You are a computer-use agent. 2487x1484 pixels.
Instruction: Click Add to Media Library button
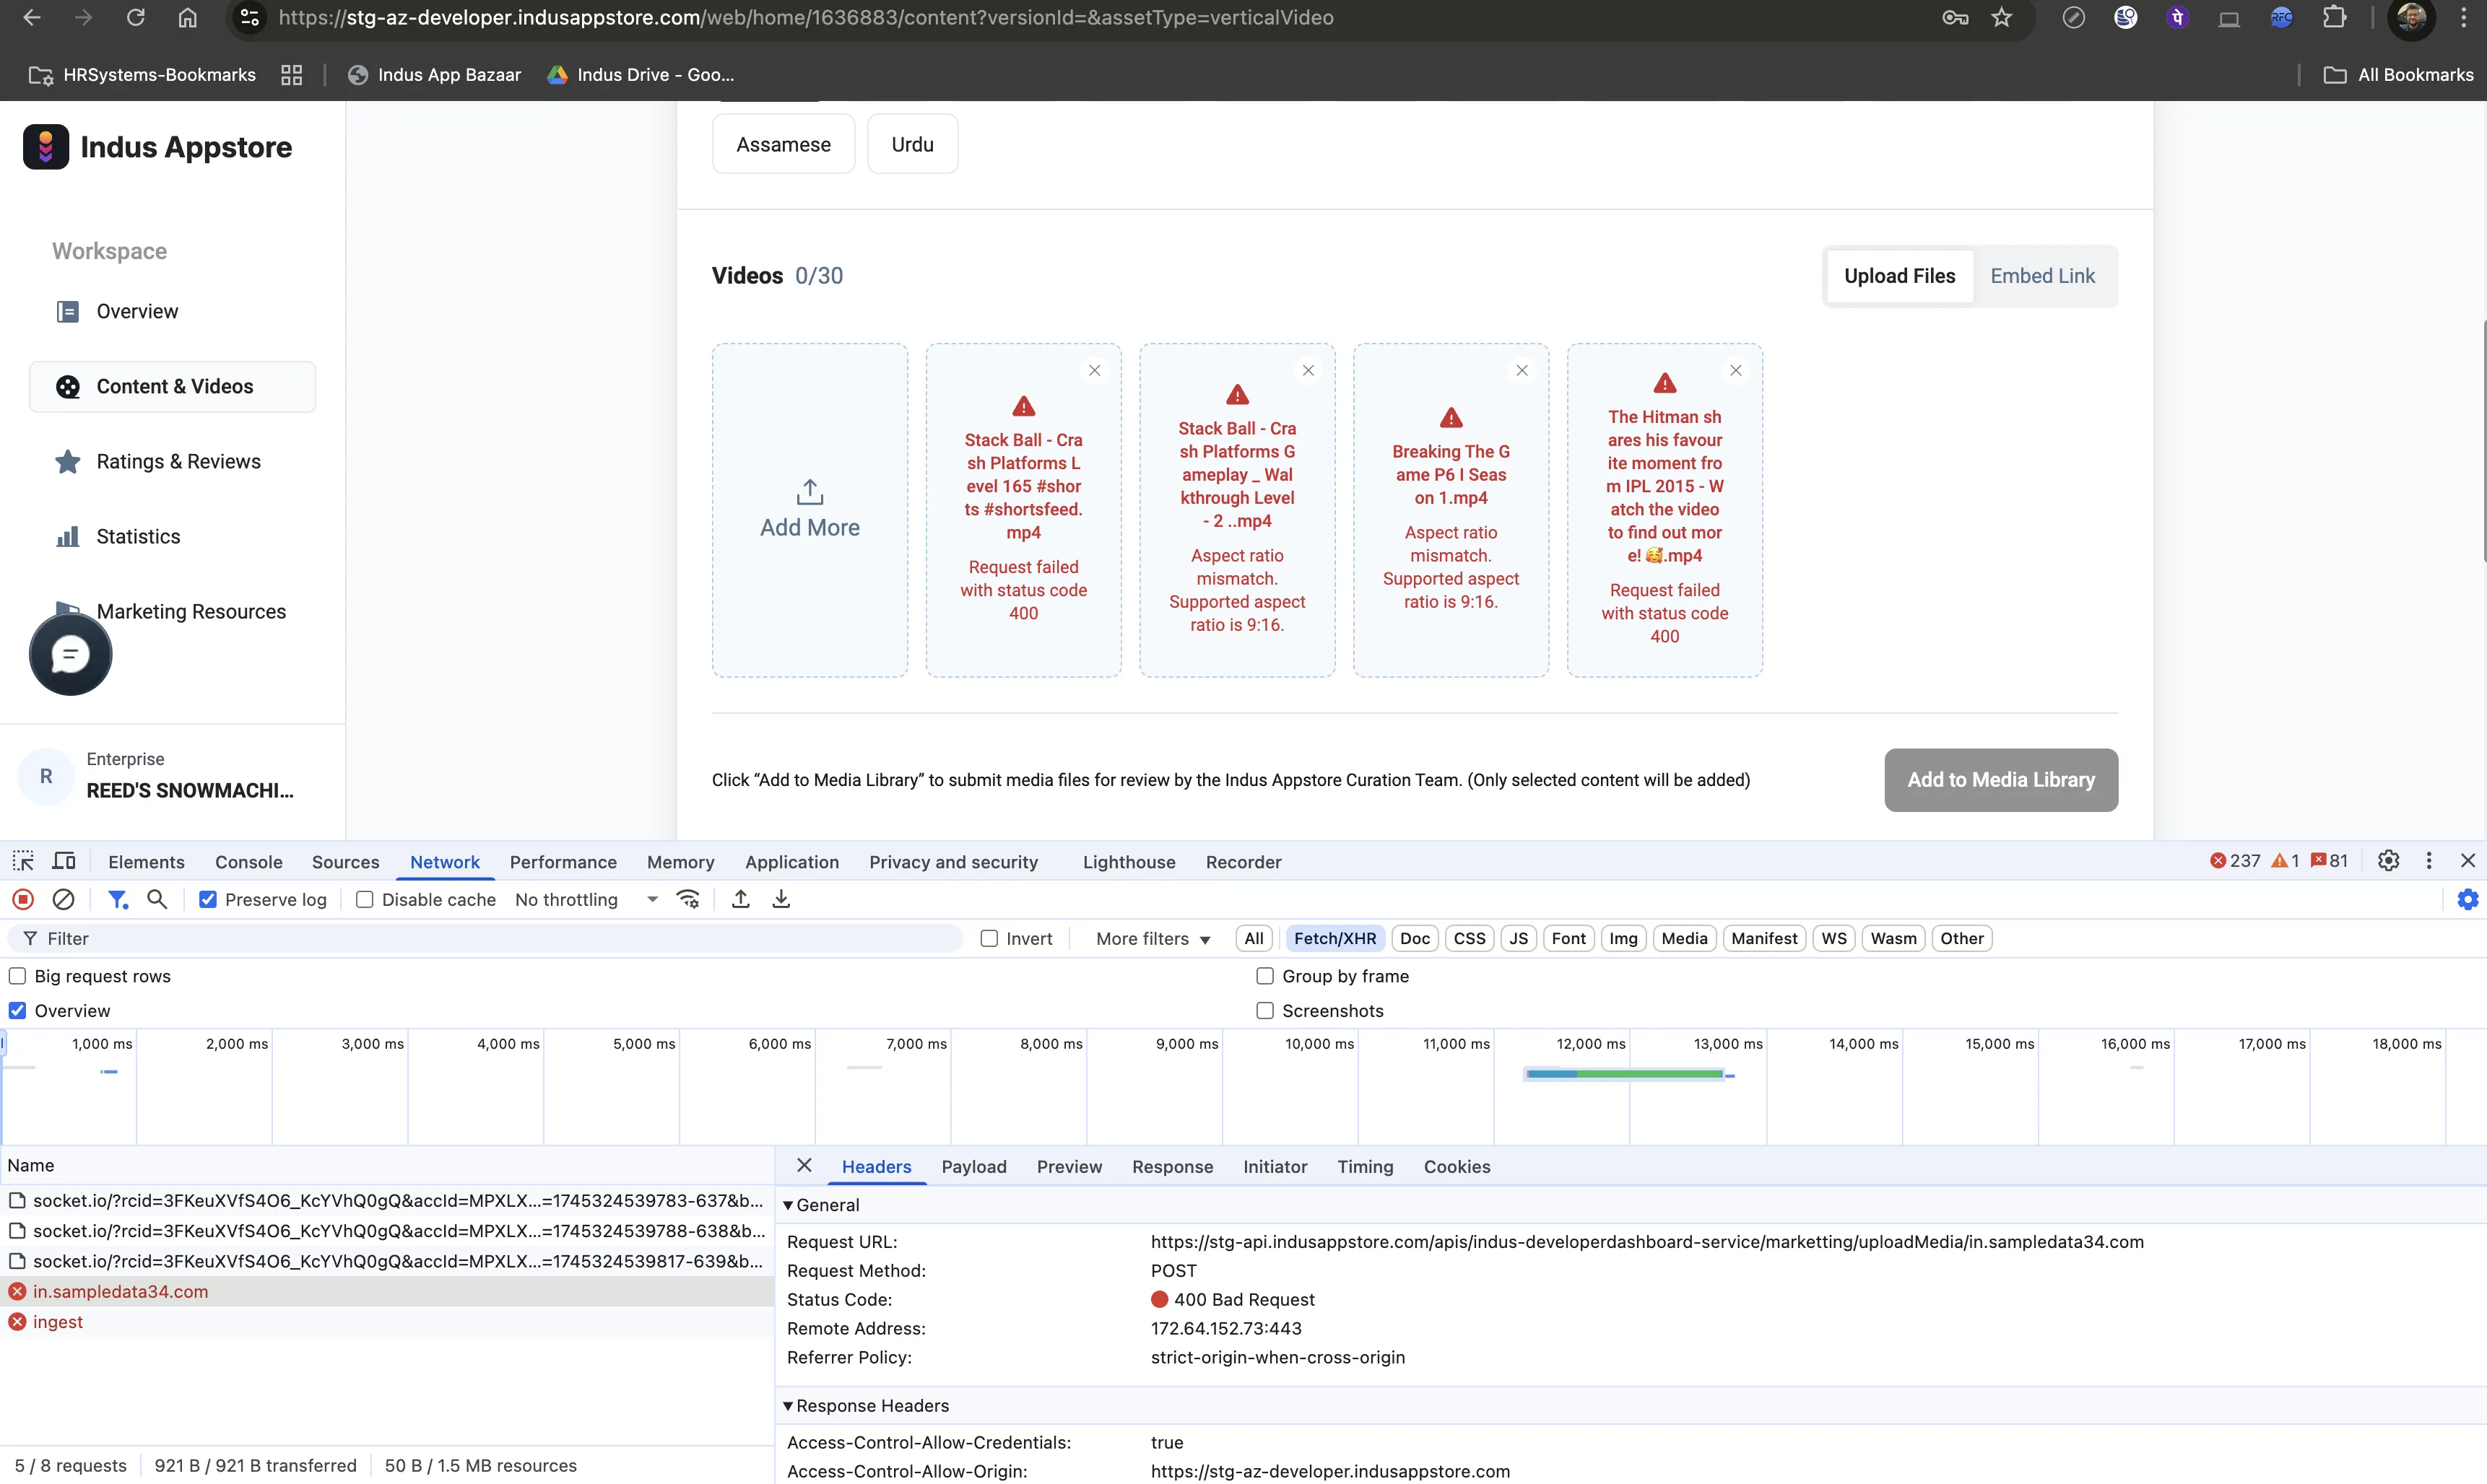2001,780
